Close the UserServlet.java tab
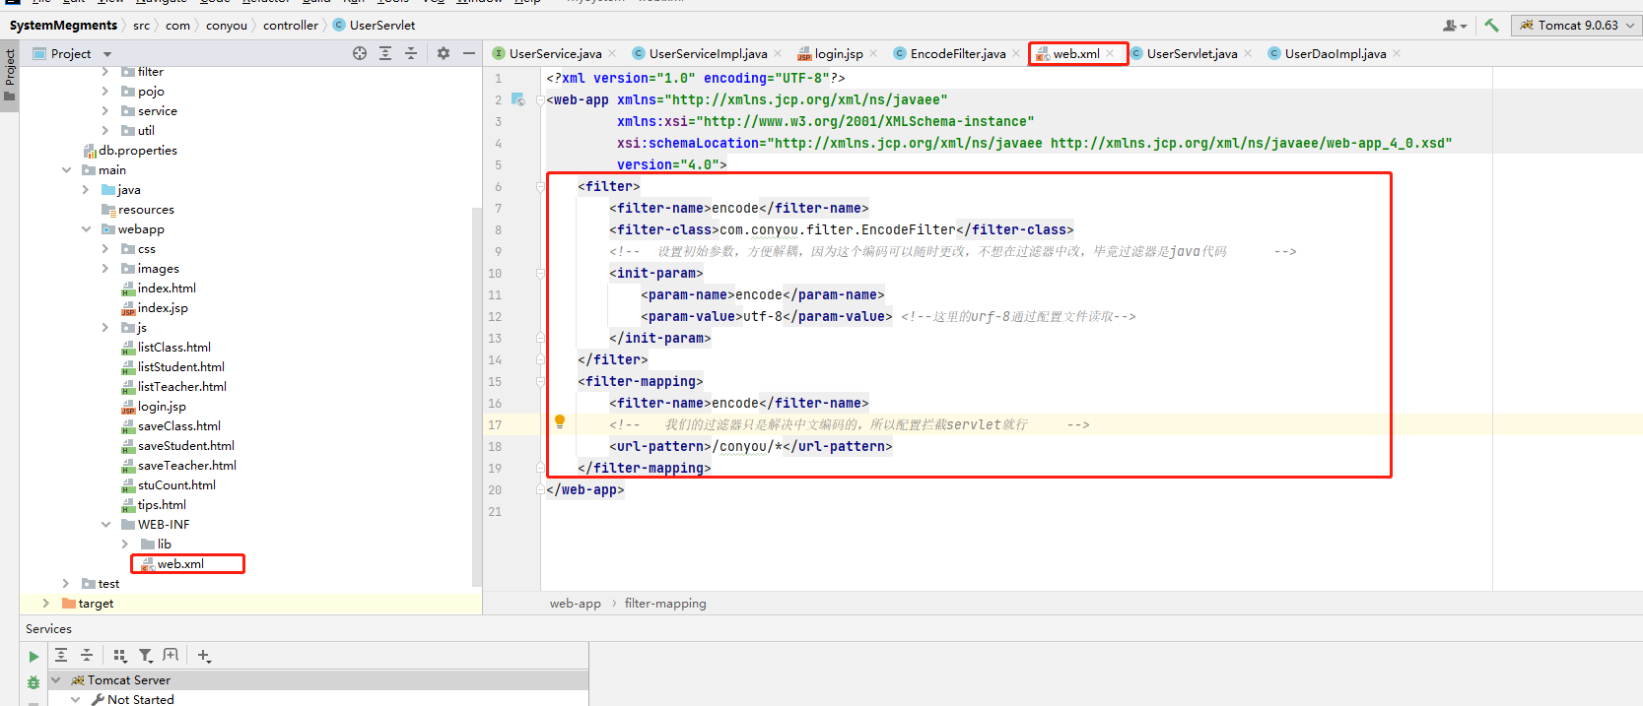This screenshot has width=1643, height=706. tap(1248, 53)
